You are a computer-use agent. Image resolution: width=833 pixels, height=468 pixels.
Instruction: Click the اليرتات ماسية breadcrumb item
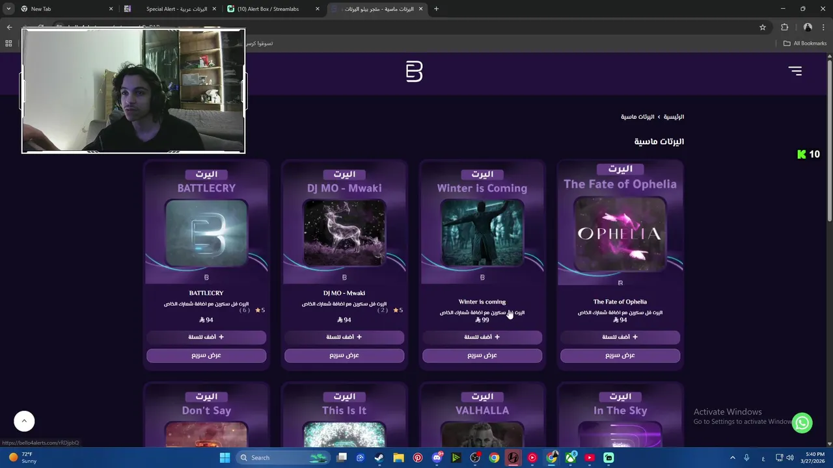(638, 117)
